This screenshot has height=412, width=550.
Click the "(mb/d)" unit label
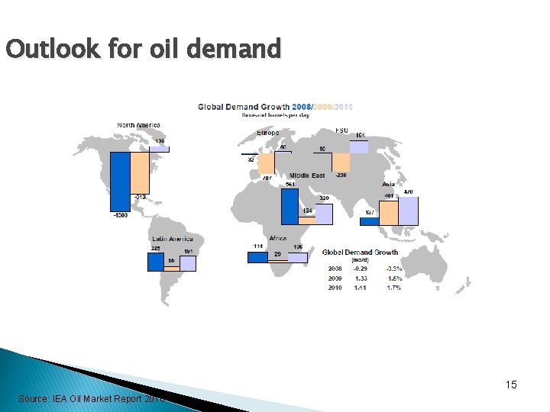click(360, 260)
